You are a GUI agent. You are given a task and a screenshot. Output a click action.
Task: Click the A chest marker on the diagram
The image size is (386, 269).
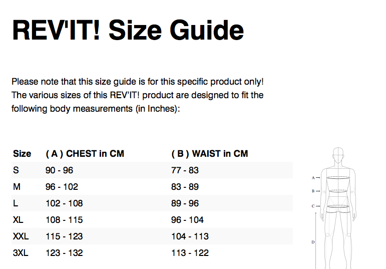(313, 177)
